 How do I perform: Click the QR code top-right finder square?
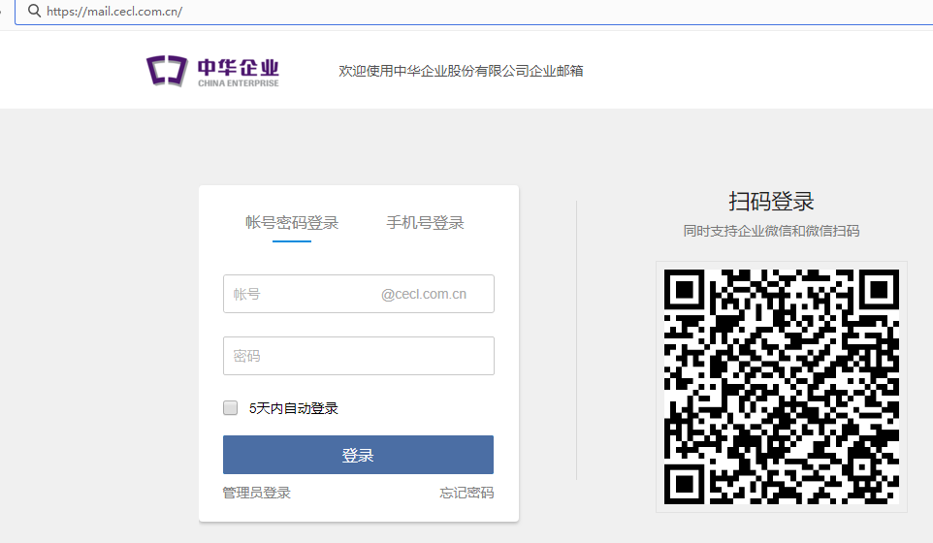[x=879, y=290]
